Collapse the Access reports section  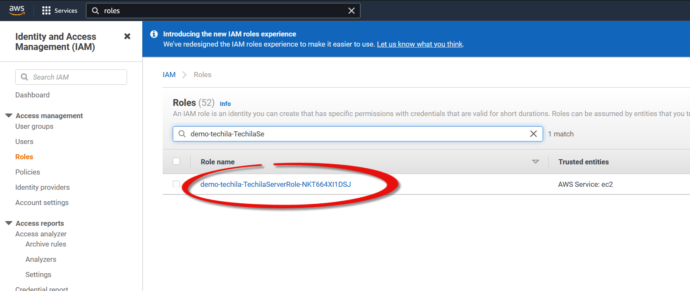pyautogui.click(x=8, y=223)
